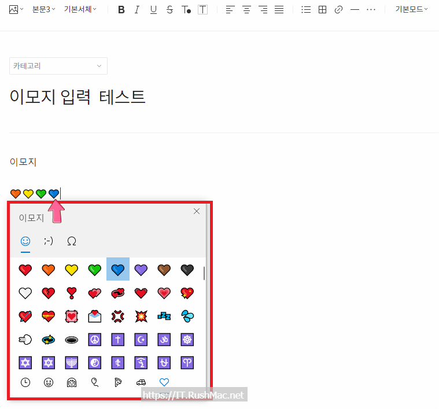Switch to the smiley emoji tab
This screenshot has width=439, height=409.
[x=25, y=241]
